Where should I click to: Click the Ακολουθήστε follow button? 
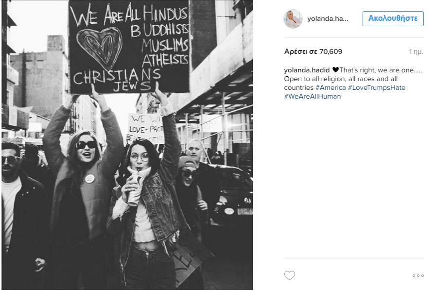(393, 18)
